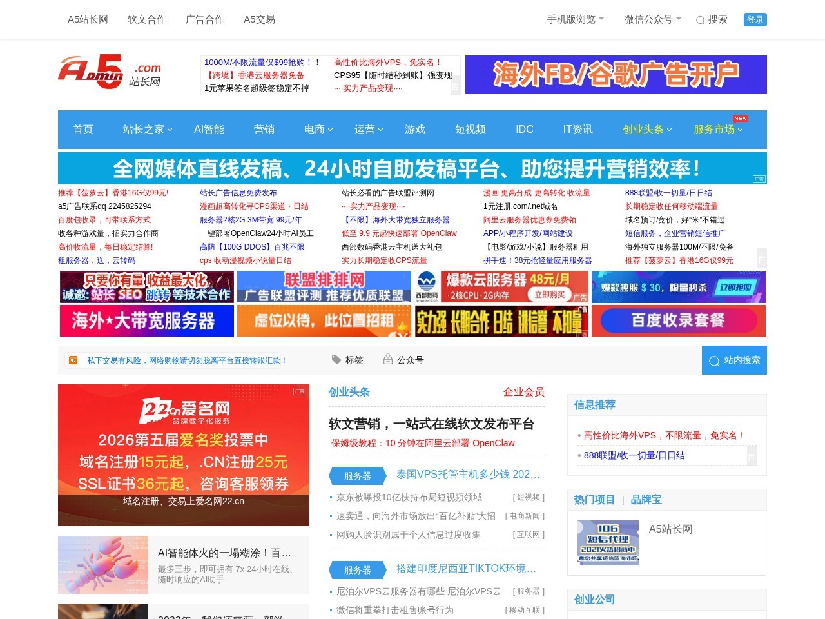Click the red megaphone notice icon
The height and width of the screenshot is (619, 825).
(x=73, y=360)
